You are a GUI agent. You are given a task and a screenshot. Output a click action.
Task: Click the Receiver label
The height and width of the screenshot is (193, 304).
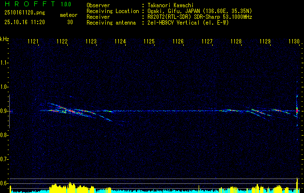pos(98,17)
